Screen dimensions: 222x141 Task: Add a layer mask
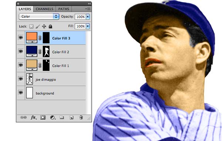point(43,117)
